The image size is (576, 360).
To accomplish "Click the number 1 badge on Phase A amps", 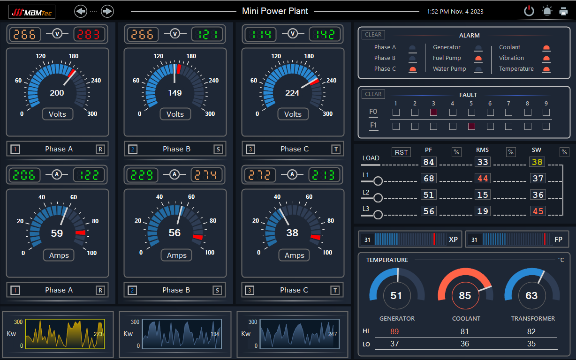I will pyautogui.click(x=15, y=290).
